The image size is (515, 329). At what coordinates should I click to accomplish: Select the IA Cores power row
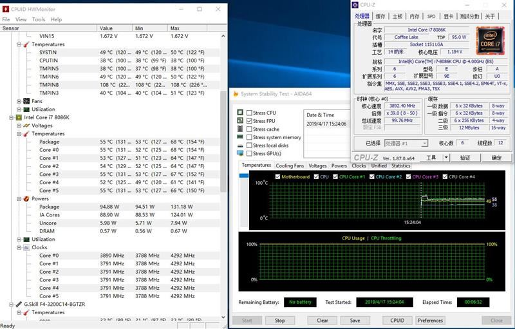pos(111,215)
